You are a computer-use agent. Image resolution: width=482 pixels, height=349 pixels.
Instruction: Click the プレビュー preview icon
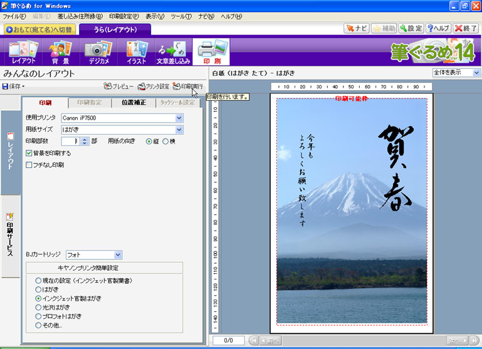tap(118, 86)
